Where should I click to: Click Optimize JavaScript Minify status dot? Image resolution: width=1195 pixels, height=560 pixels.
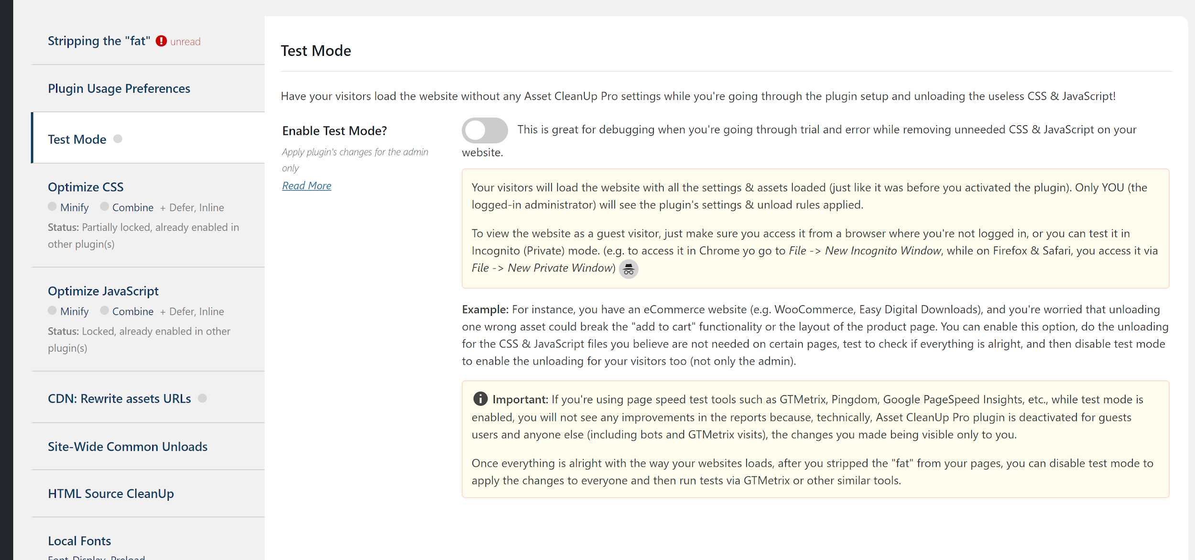53,311
